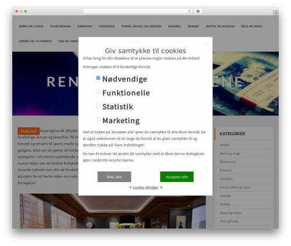Screen dimensions: 291x246
Task: Open the browser download indicator icon
Action: [x=198, y=12]
